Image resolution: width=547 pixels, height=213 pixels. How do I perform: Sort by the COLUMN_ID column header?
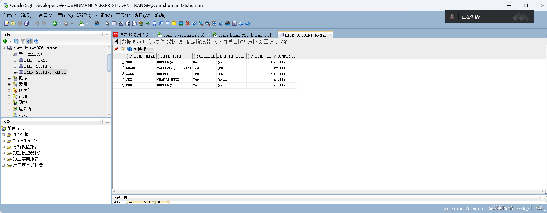pos(260,56)
